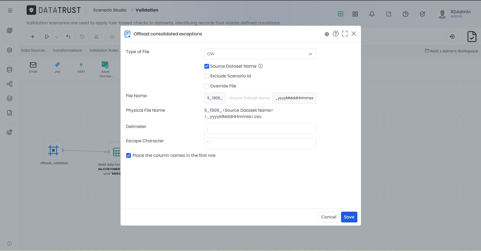Close the Offload consolidated exceptions dialog
The height and width of the screenshot is (251, 481).
pyautogui.click(x=354, y=34)
